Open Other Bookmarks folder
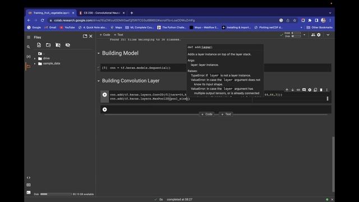359x202 pixels. pos(320,27)
